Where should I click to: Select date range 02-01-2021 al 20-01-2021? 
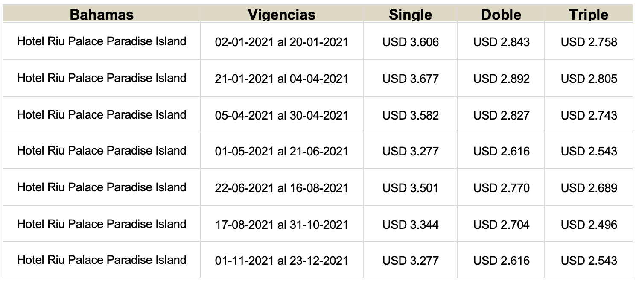282,42
